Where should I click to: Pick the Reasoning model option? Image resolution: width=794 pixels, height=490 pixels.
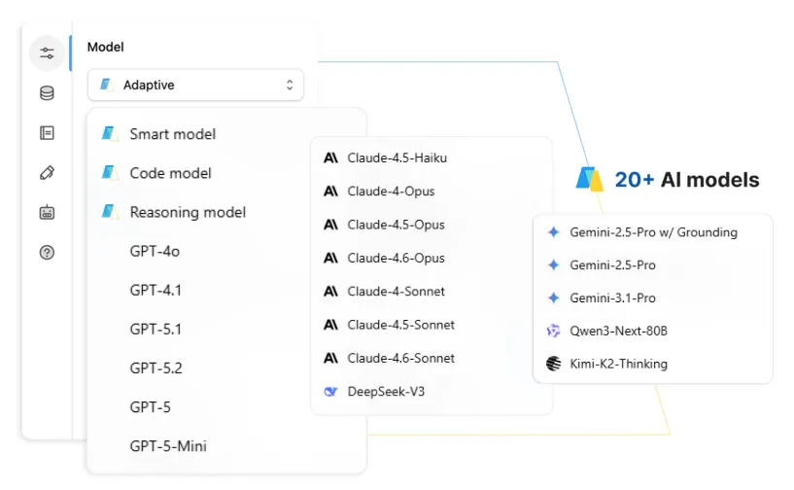(x=187, y=212)
